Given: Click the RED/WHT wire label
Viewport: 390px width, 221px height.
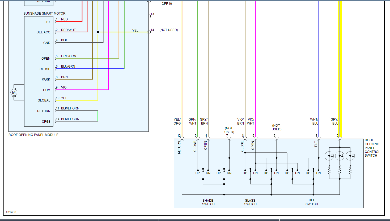Looking at the screenshot, I should pyautogui.click(x=69, y=30).
